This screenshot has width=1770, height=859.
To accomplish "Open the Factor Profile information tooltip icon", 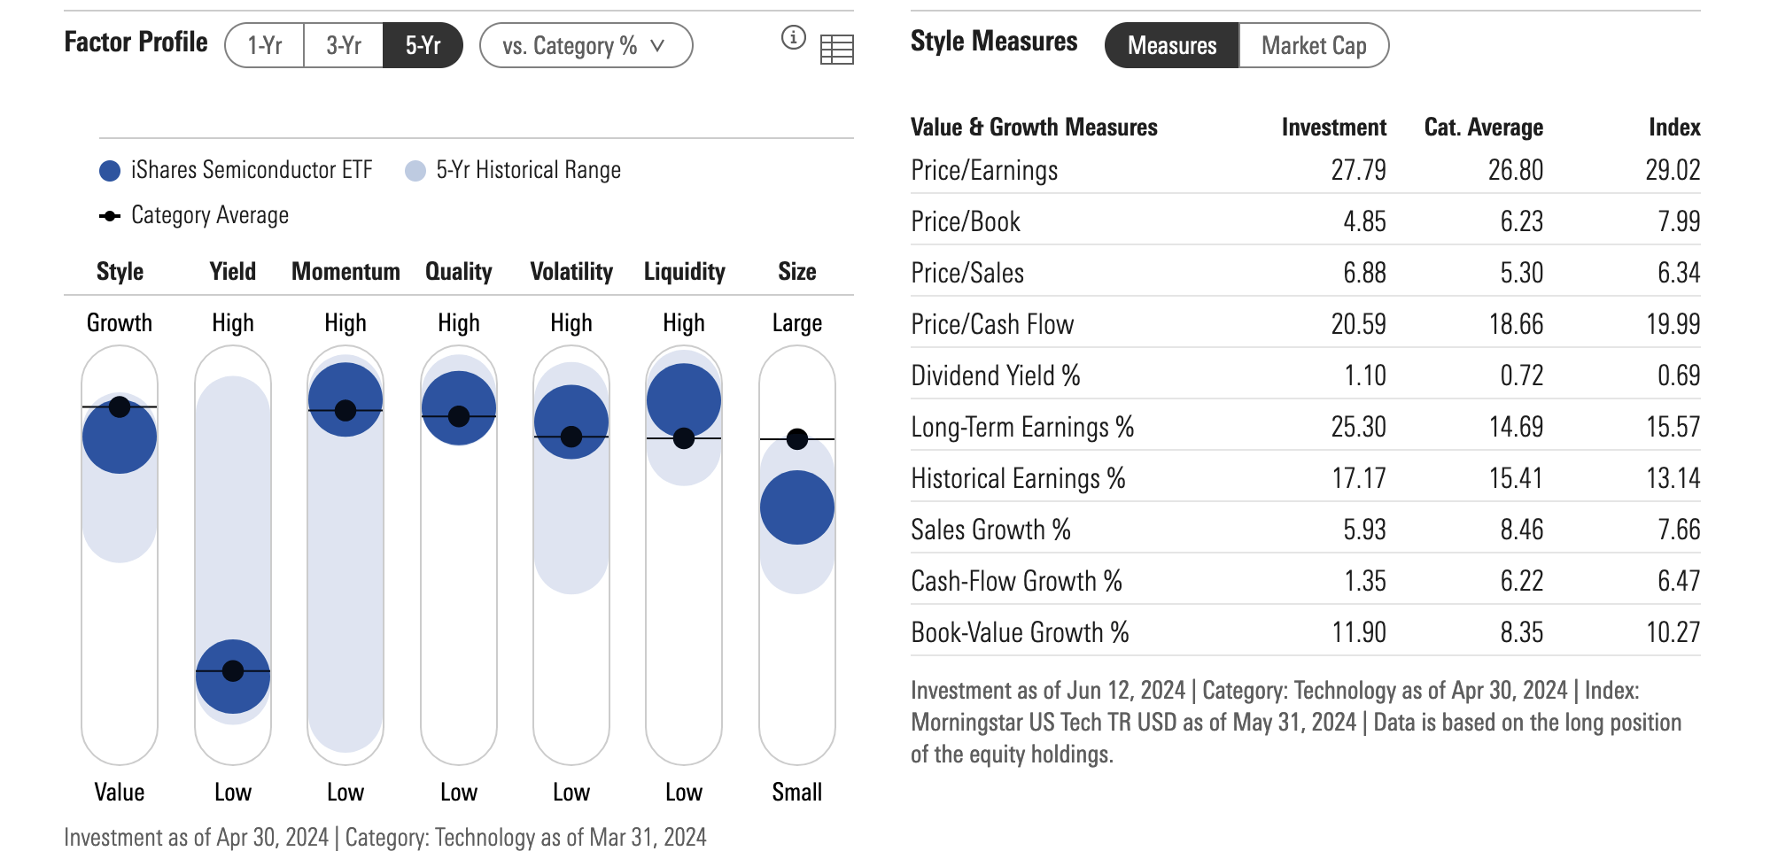I will 792,37.
